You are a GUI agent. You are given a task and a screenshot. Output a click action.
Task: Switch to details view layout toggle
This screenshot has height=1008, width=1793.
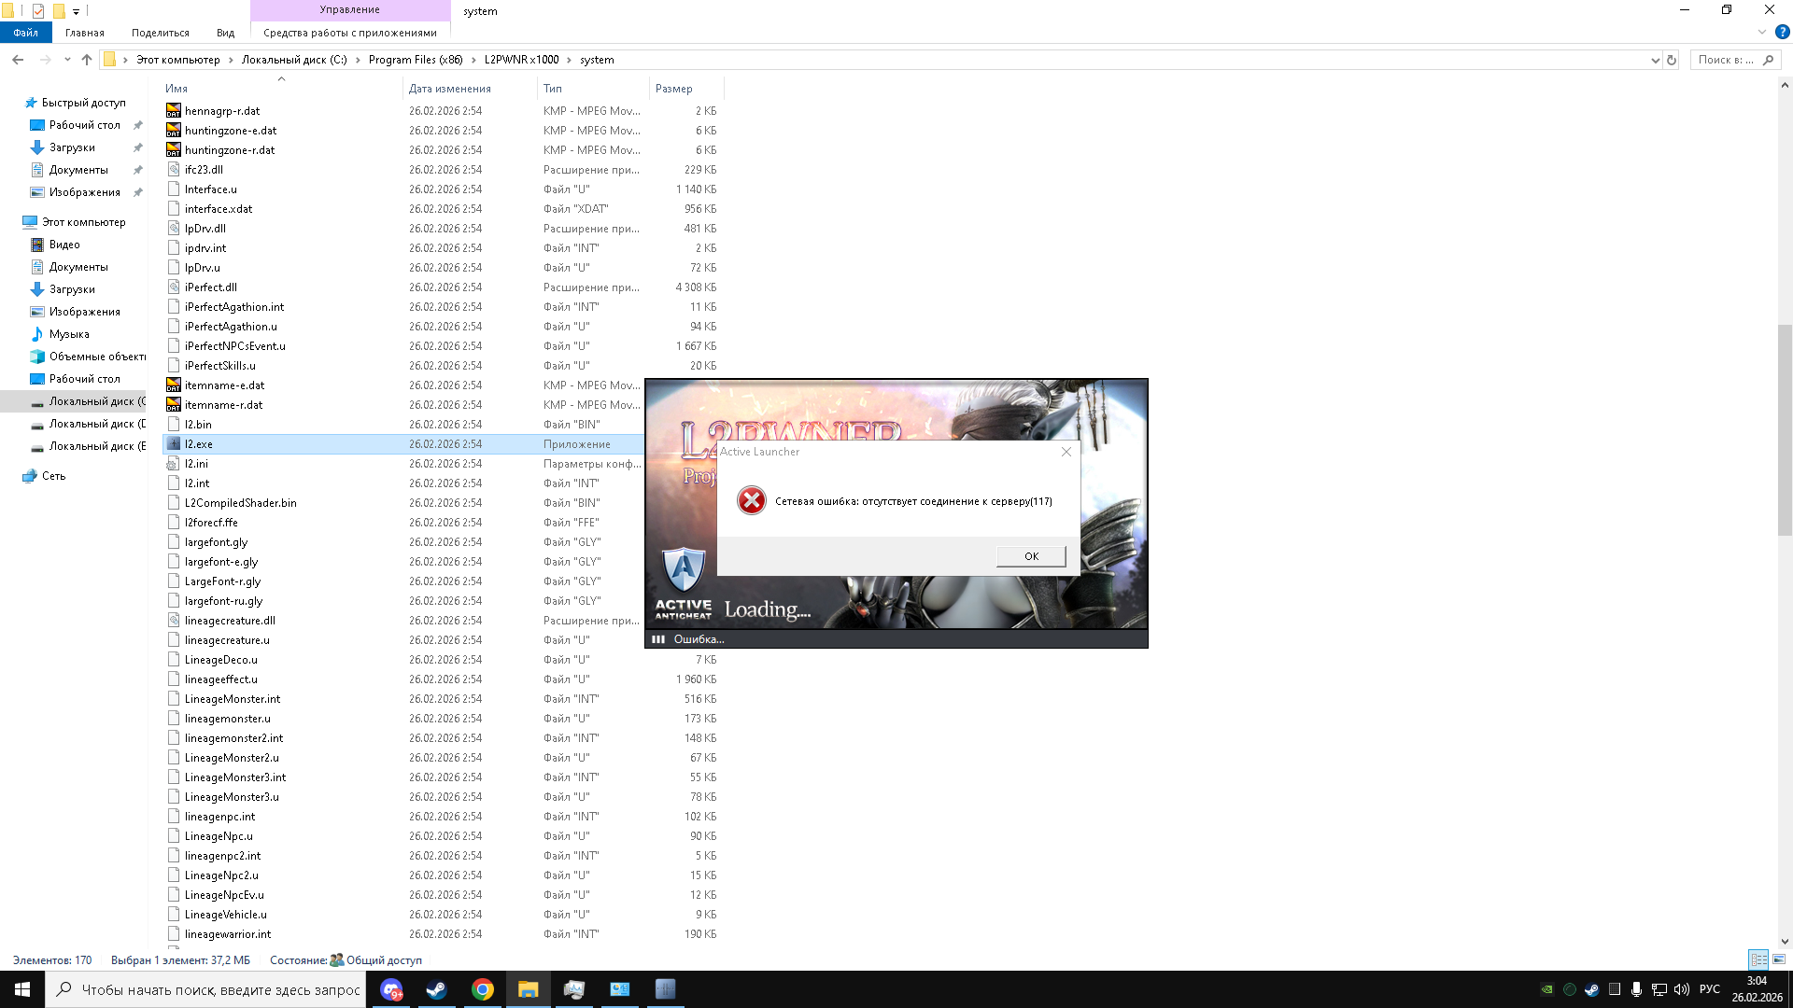click(1758, 959)
